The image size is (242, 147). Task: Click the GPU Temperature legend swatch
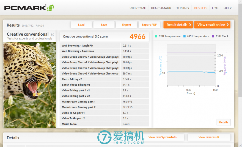tap(185, 36)
